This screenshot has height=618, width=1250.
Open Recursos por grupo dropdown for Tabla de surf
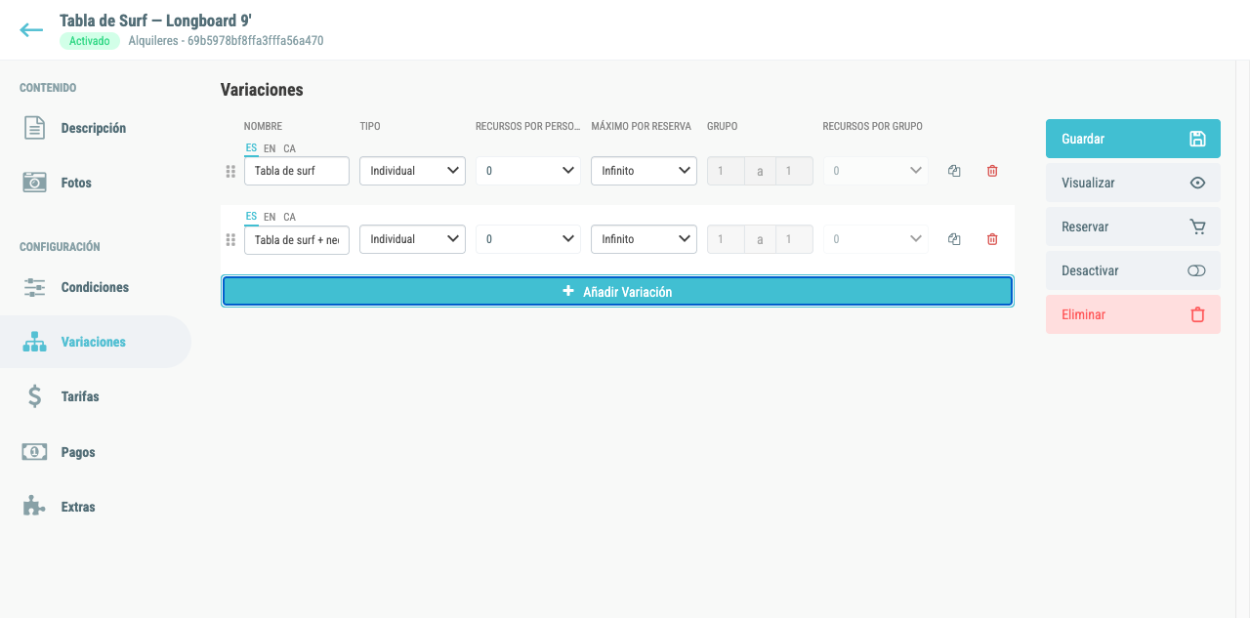tap(876, 171)
